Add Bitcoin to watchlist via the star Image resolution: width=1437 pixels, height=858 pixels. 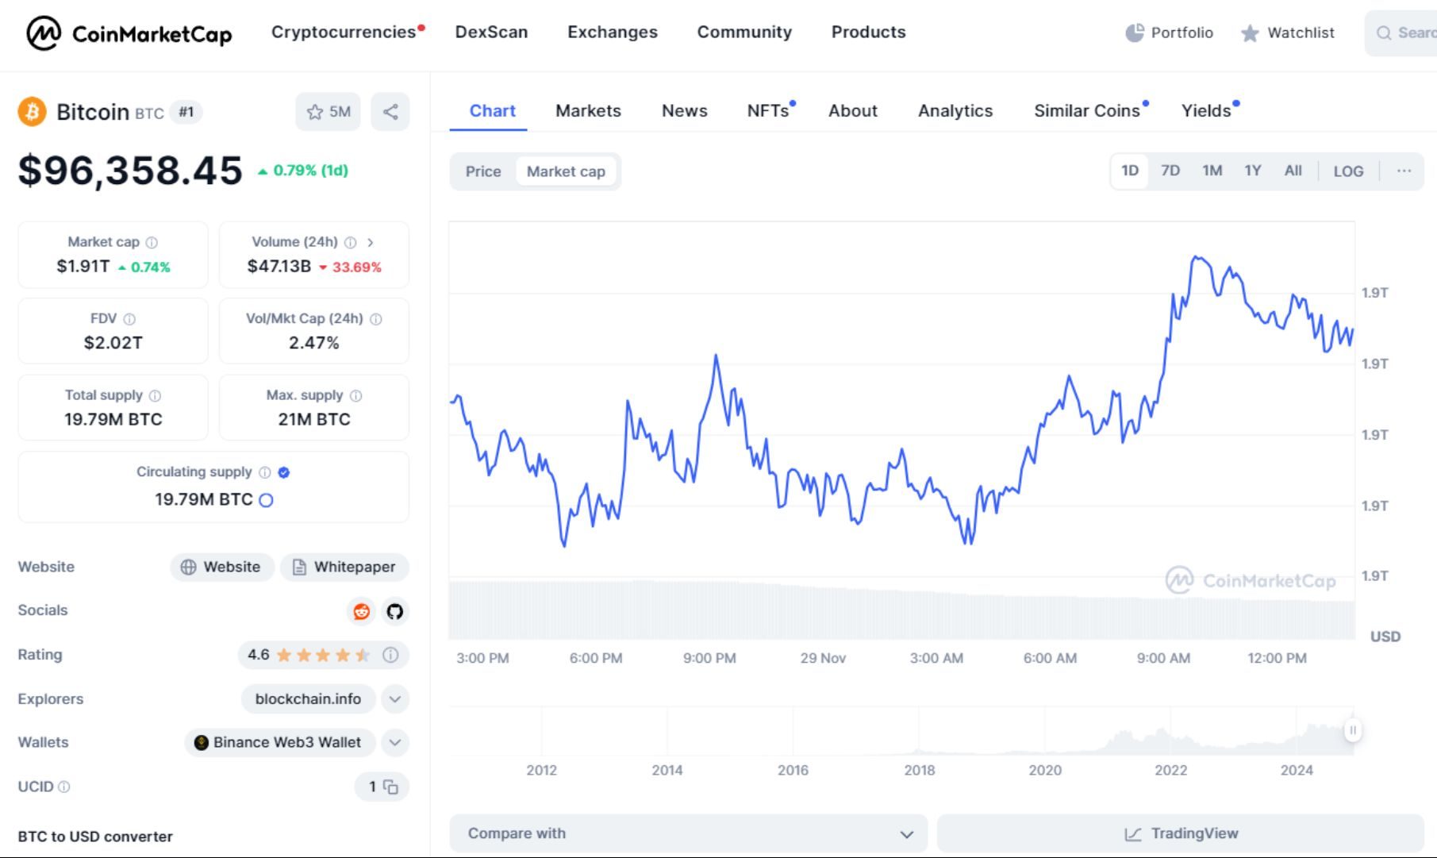(x=316, y=112)
